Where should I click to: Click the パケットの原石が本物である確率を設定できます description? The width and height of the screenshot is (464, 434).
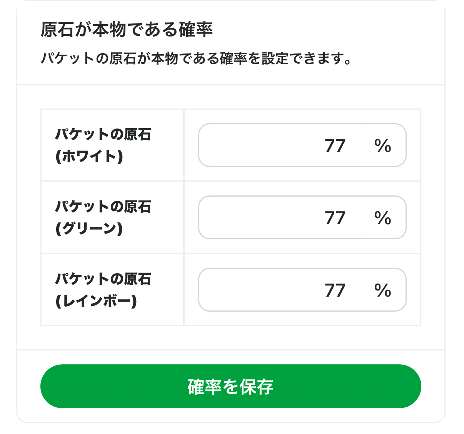[x=196, y=59]
